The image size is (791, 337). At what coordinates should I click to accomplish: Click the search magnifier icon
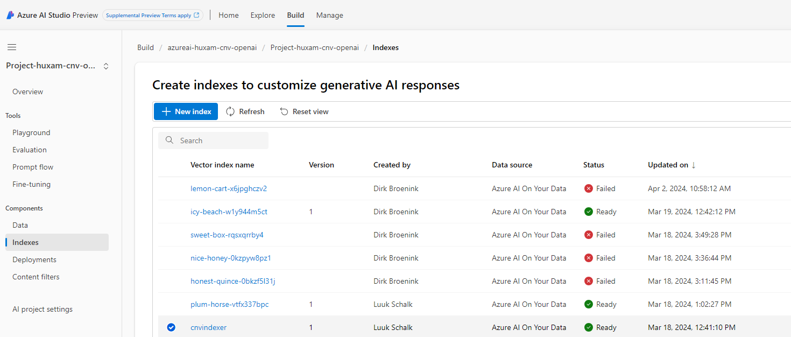pyautogui.click(x=169, y=141)
